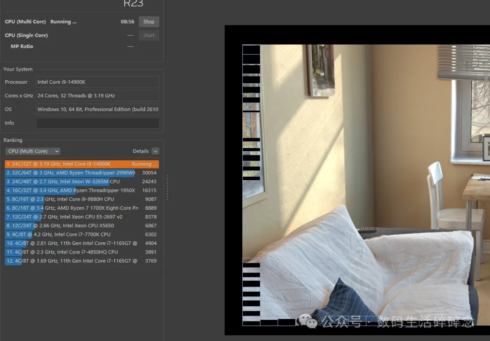Viewport: 490px width, 341px height.
Task: Select ranking row 1 Intel Core i9-14900K
Action: point(82,164)
